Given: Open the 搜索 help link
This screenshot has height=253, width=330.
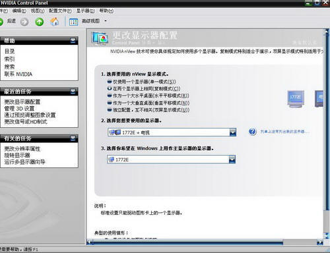Looking at the screenshot, I should click(x=9, y=67).
